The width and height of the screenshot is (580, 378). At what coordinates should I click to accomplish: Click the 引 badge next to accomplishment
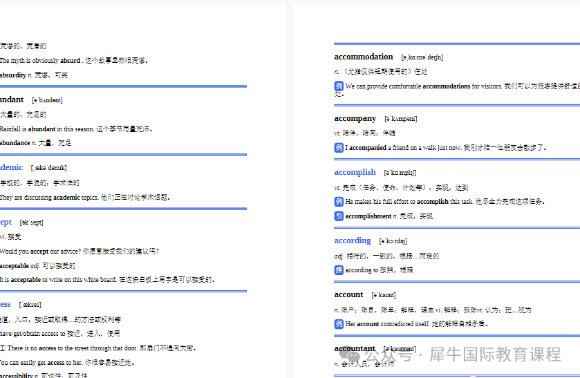click(339, 216)
